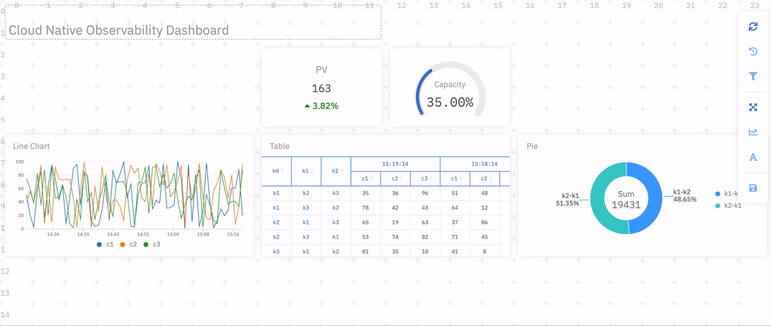Click table cell with value 86
Image resolution: width=771 pixels, height=326 pixels.
(x=485, y=222)
